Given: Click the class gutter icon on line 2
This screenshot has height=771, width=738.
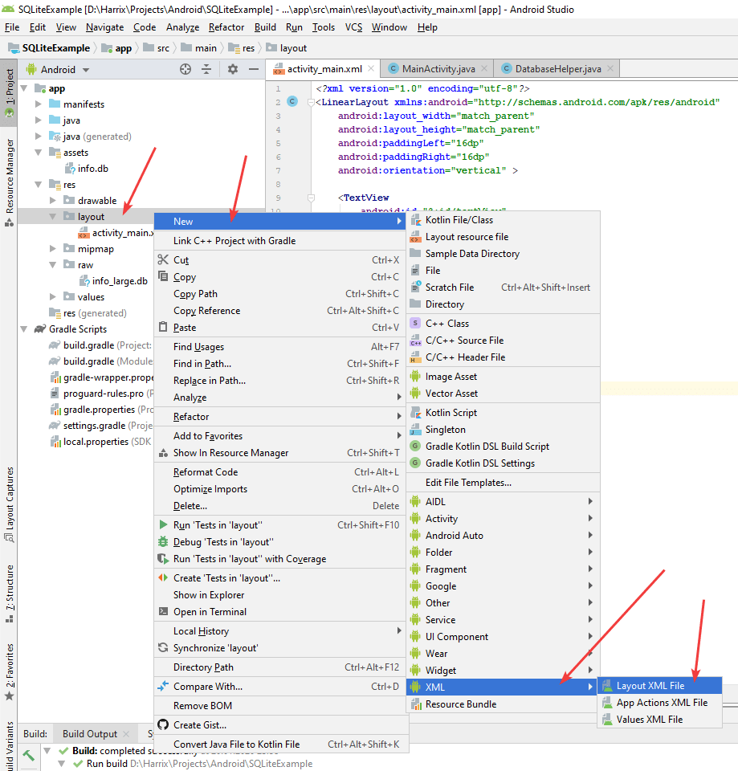Looking at the screenshot, I should pos(292,102).
